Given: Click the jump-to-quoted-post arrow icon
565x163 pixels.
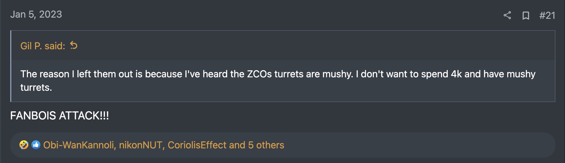Looking at the screenshot, I should 74,45.
